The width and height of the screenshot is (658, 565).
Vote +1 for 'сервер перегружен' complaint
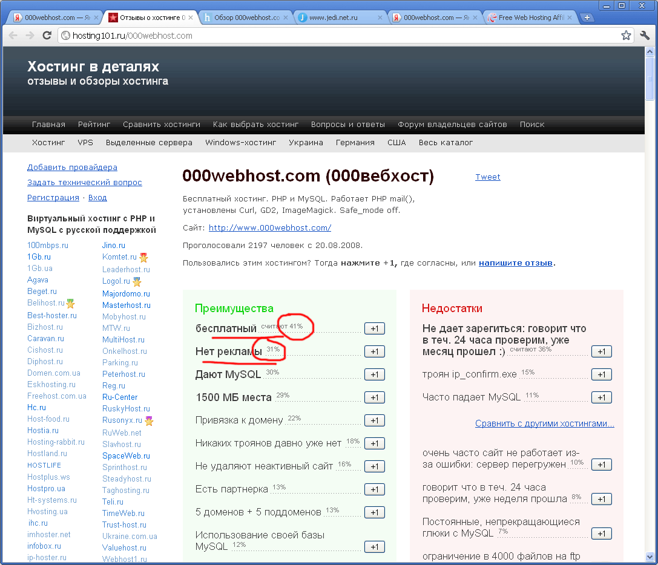tap(602, 465)
